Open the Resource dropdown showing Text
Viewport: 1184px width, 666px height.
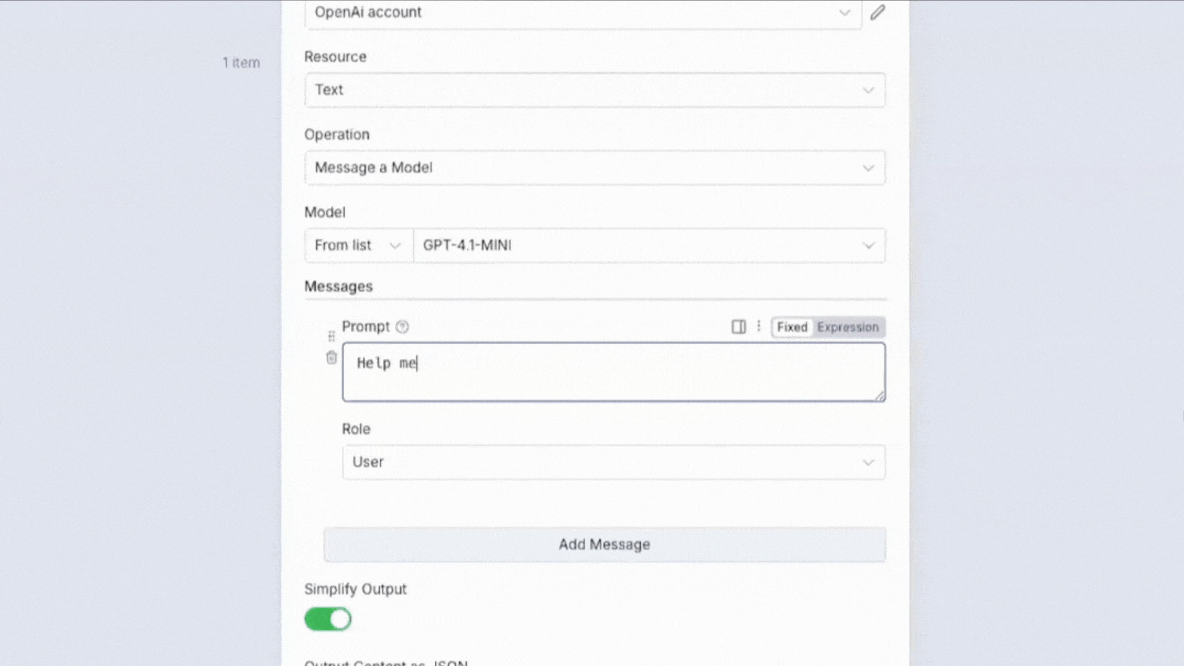(x=594, y=90)
